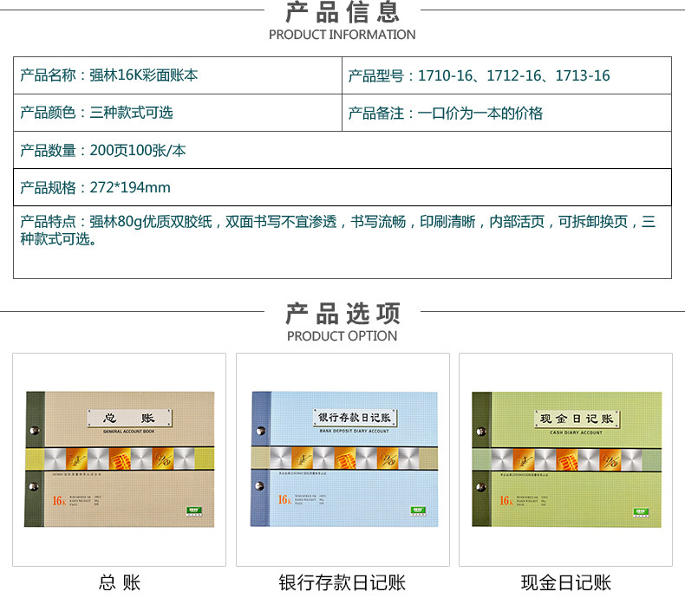Image resolution: width=685 pixels, height=611 pixels.
Task: Click the 产品信息 section heading
Action: coord(342,12)
